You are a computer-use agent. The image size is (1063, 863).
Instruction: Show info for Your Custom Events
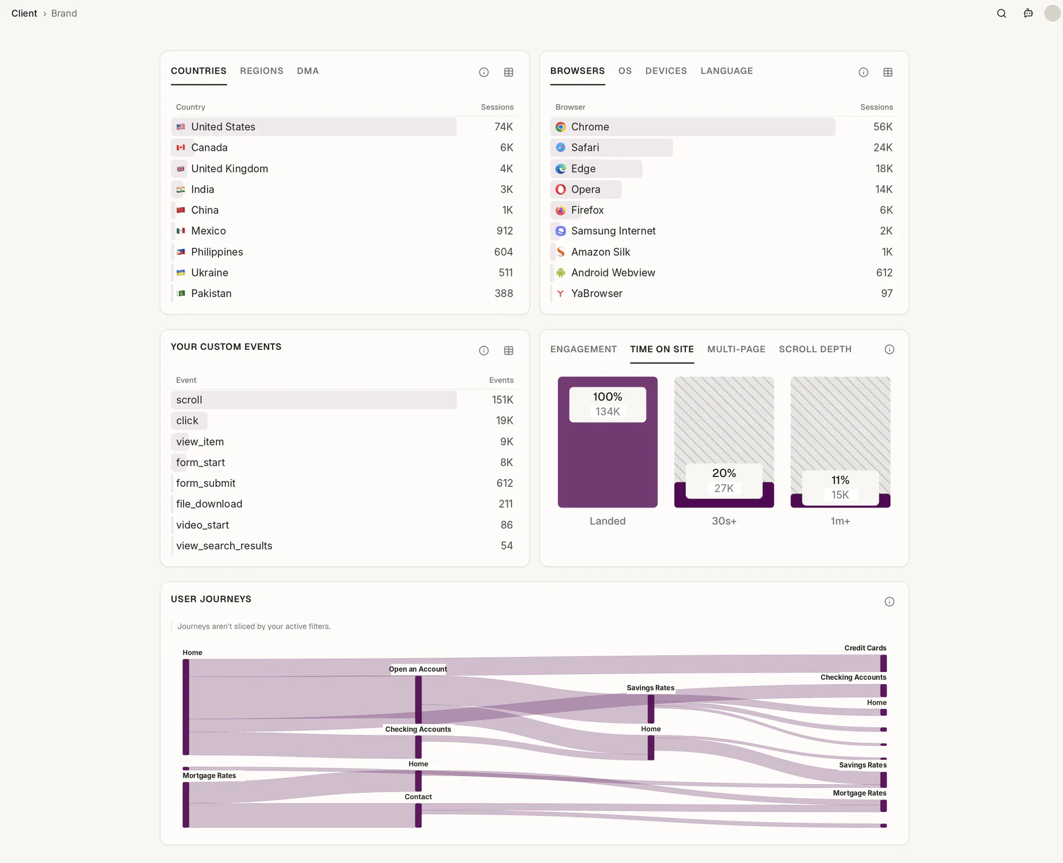click(484, 350)
